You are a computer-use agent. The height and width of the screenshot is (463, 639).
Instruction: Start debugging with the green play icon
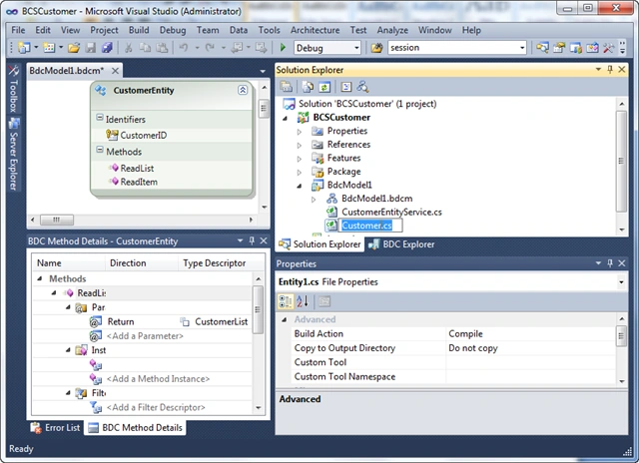pyautogui.click(x=283, y=48)
